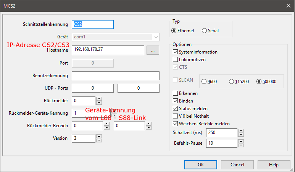
Task: Uncheck the Systeminformation option
Action: click(176, 52)
